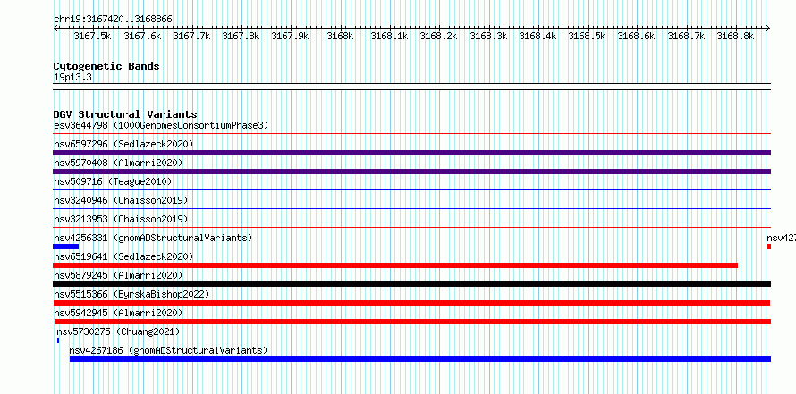The width and height of the screenshot is (796, 394).
Task: Click the thin red line of esv3644798
Action: 412,134
